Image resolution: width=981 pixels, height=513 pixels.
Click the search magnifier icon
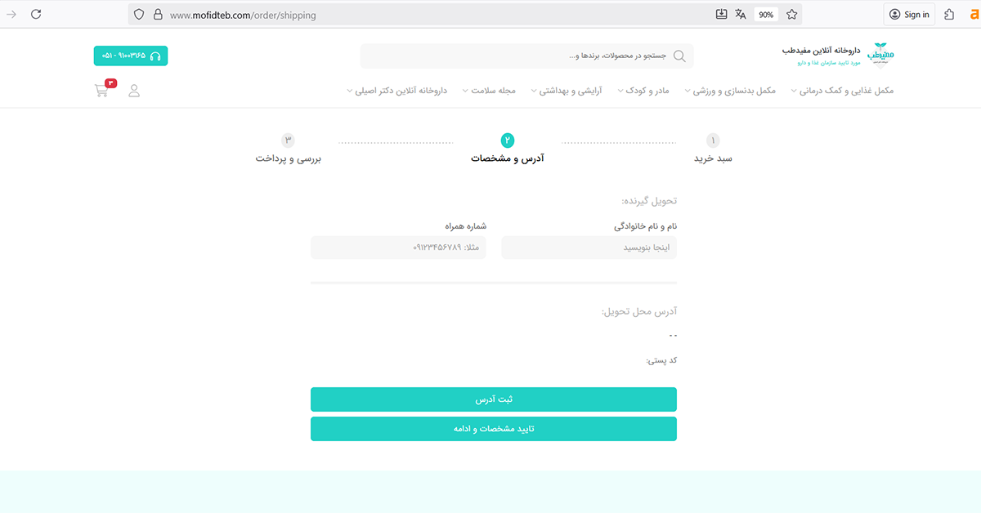(x=680, y=56)
